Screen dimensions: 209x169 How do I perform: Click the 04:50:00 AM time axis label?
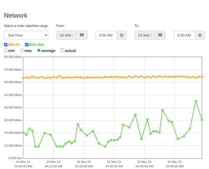pyautogui.click(x=175, y=166)
